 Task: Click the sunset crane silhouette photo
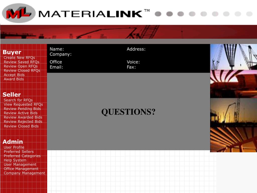234,113
